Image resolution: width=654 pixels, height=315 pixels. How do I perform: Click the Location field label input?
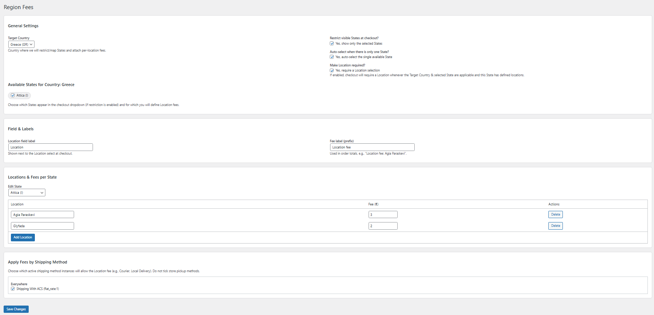[50, 147]
